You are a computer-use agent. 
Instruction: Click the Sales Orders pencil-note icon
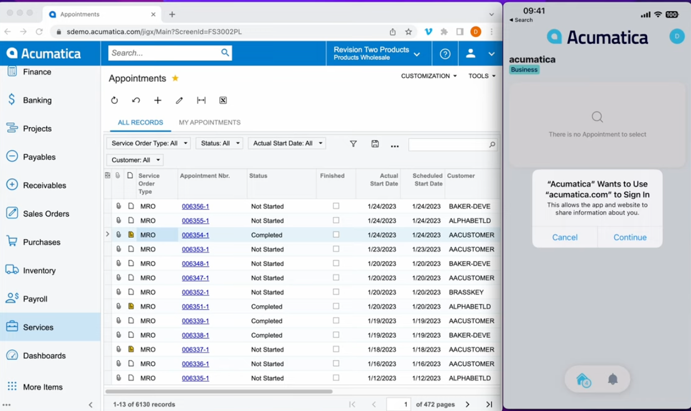[12, 213]
